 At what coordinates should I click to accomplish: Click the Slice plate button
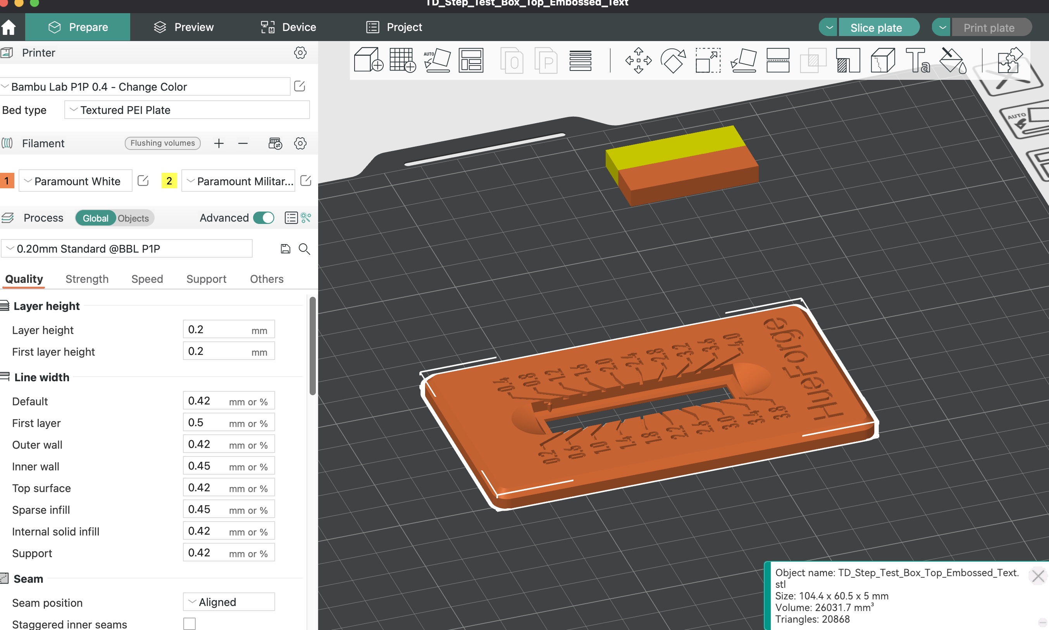pos(877,27)
